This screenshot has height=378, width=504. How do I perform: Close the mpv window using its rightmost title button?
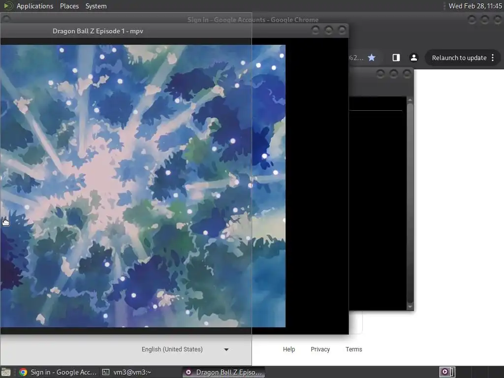click(342, 30)
